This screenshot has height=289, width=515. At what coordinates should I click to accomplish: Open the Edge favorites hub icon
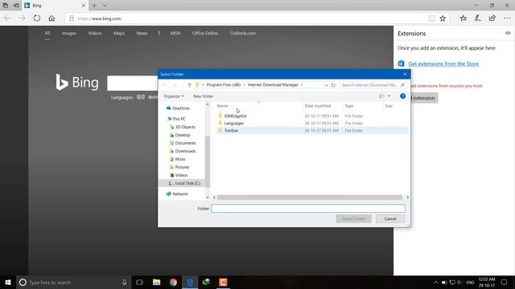463,18
